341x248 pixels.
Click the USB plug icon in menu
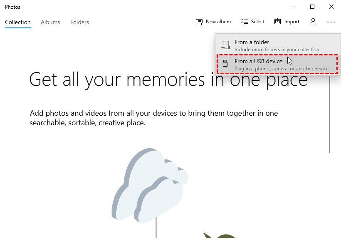pos(225,64)
